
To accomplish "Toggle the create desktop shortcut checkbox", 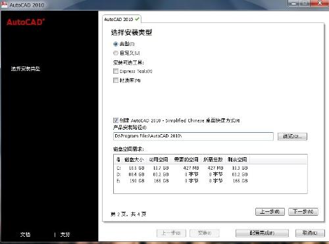I will 116,120.
